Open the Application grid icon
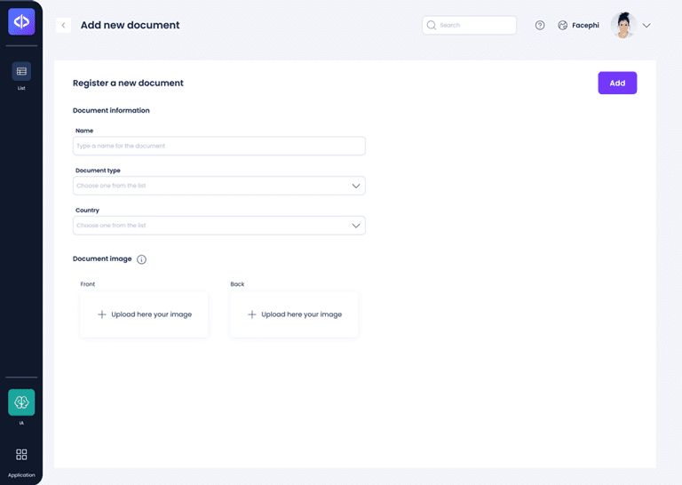Screen dimensions: 682x485 tap(21, 455)
